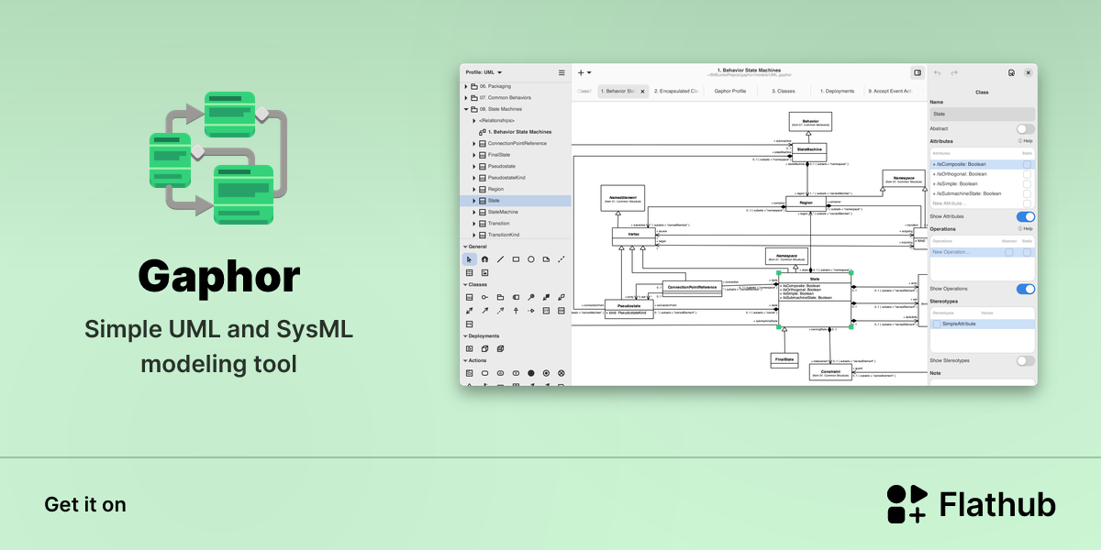Screen dimensions: 1101x550
Task: Select the Dependency dashed arrow tool
Action: [500, 311]
